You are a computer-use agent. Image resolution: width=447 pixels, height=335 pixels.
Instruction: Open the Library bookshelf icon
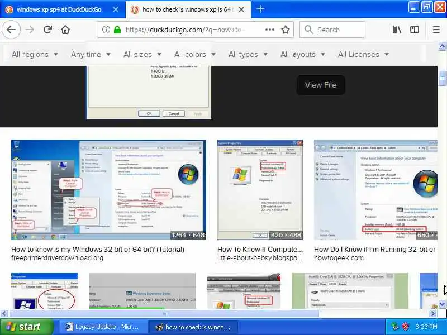[397, 30]
